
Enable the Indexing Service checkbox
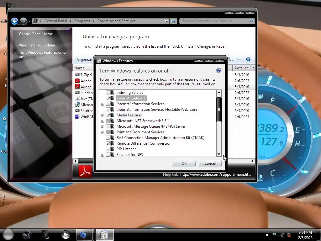click(108, 93)
